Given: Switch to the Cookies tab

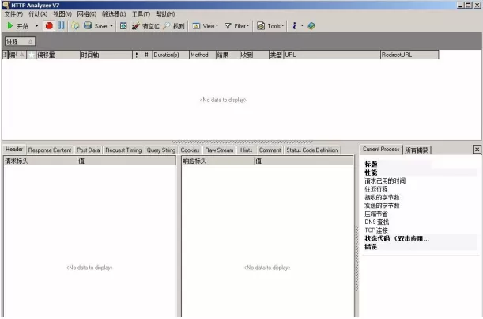Looking at the screenshot, I should (190, 150).
